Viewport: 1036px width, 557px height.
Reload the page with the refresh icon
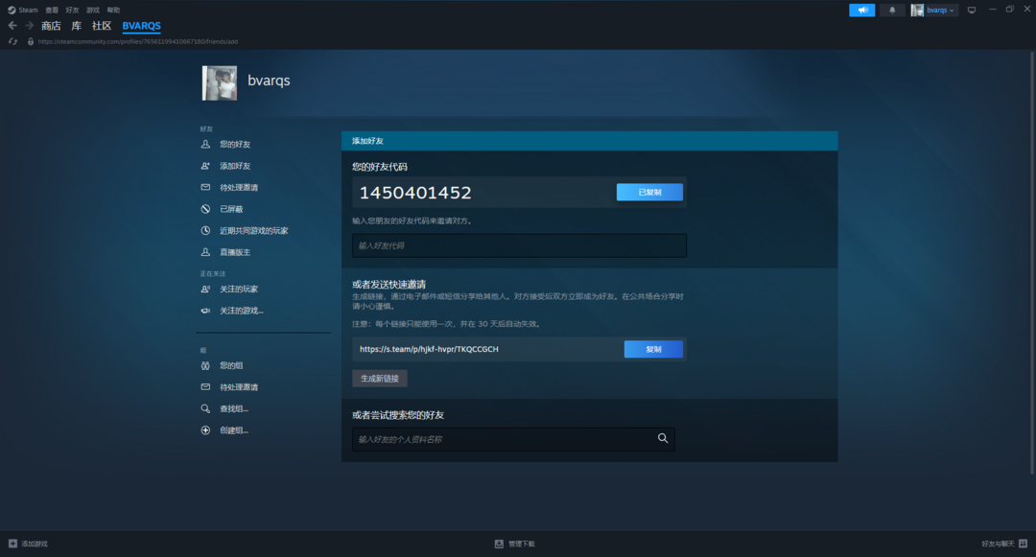(x=12, y=41)
